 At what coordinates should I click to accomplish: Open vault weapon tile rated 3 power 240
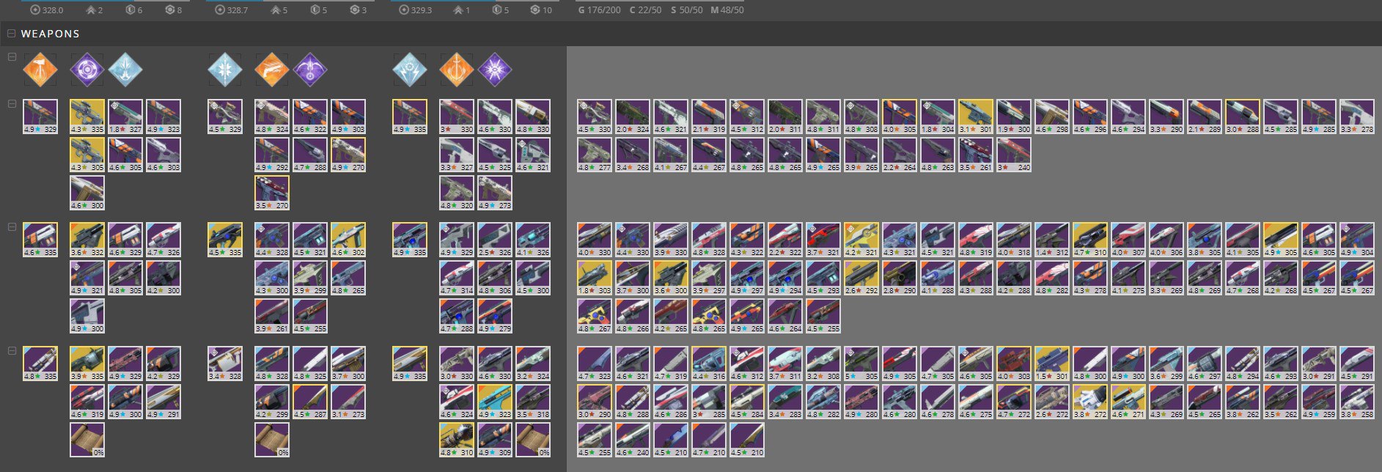tap(1014, 155)
